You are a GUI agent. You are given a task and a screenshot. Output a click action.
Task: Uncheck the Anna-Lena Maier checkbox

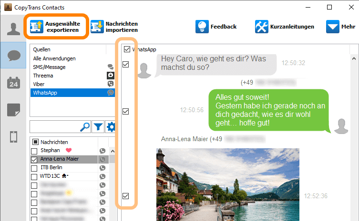pos(34,160)
